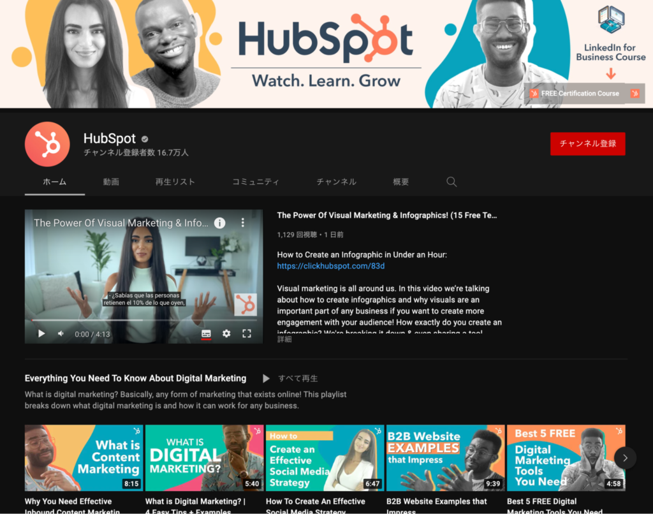Click the HubSpot channel name
This screenshot has height=514, width=653.
click(110, 138)
